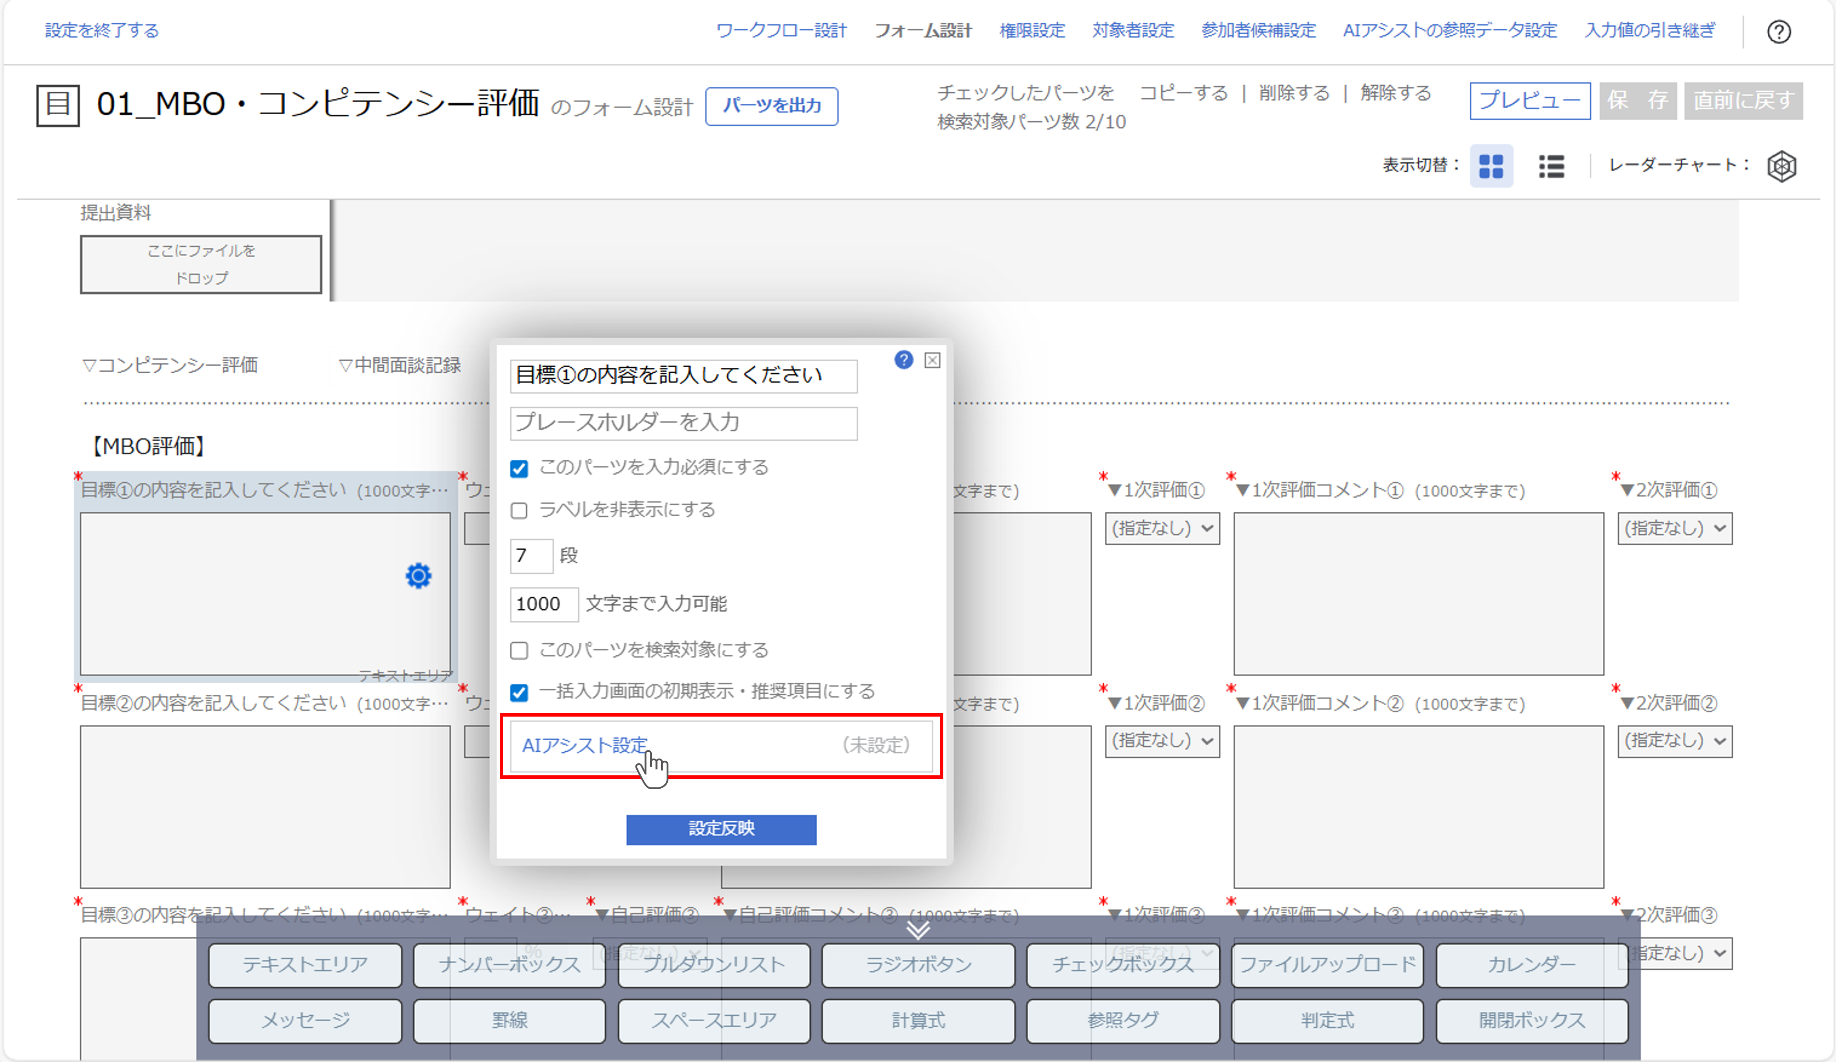
Task: Open the AIアシスト設定 link
Action: click(584, 745)
